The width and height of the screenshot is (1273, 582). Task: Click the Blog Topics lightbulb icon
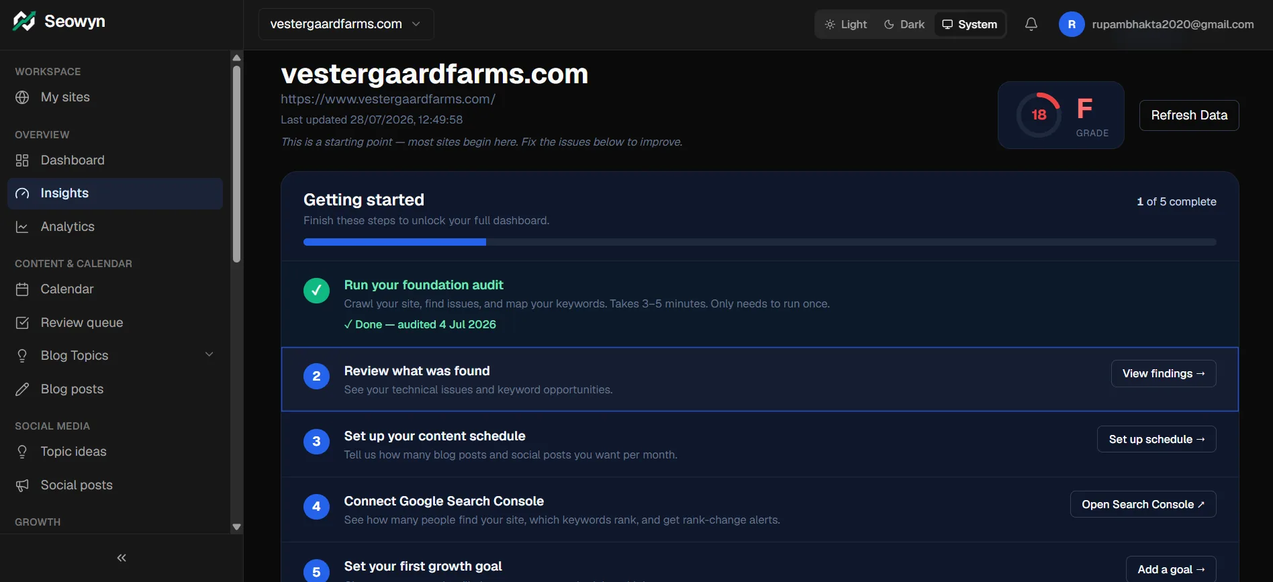tap(22, 356)
